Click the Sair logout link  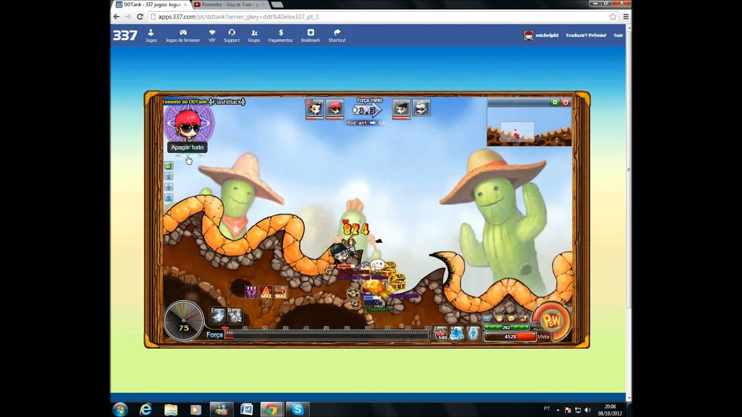(x=619, y=35)
